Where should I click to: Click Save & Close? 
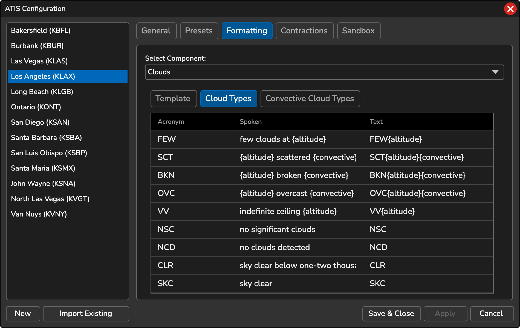391,314
